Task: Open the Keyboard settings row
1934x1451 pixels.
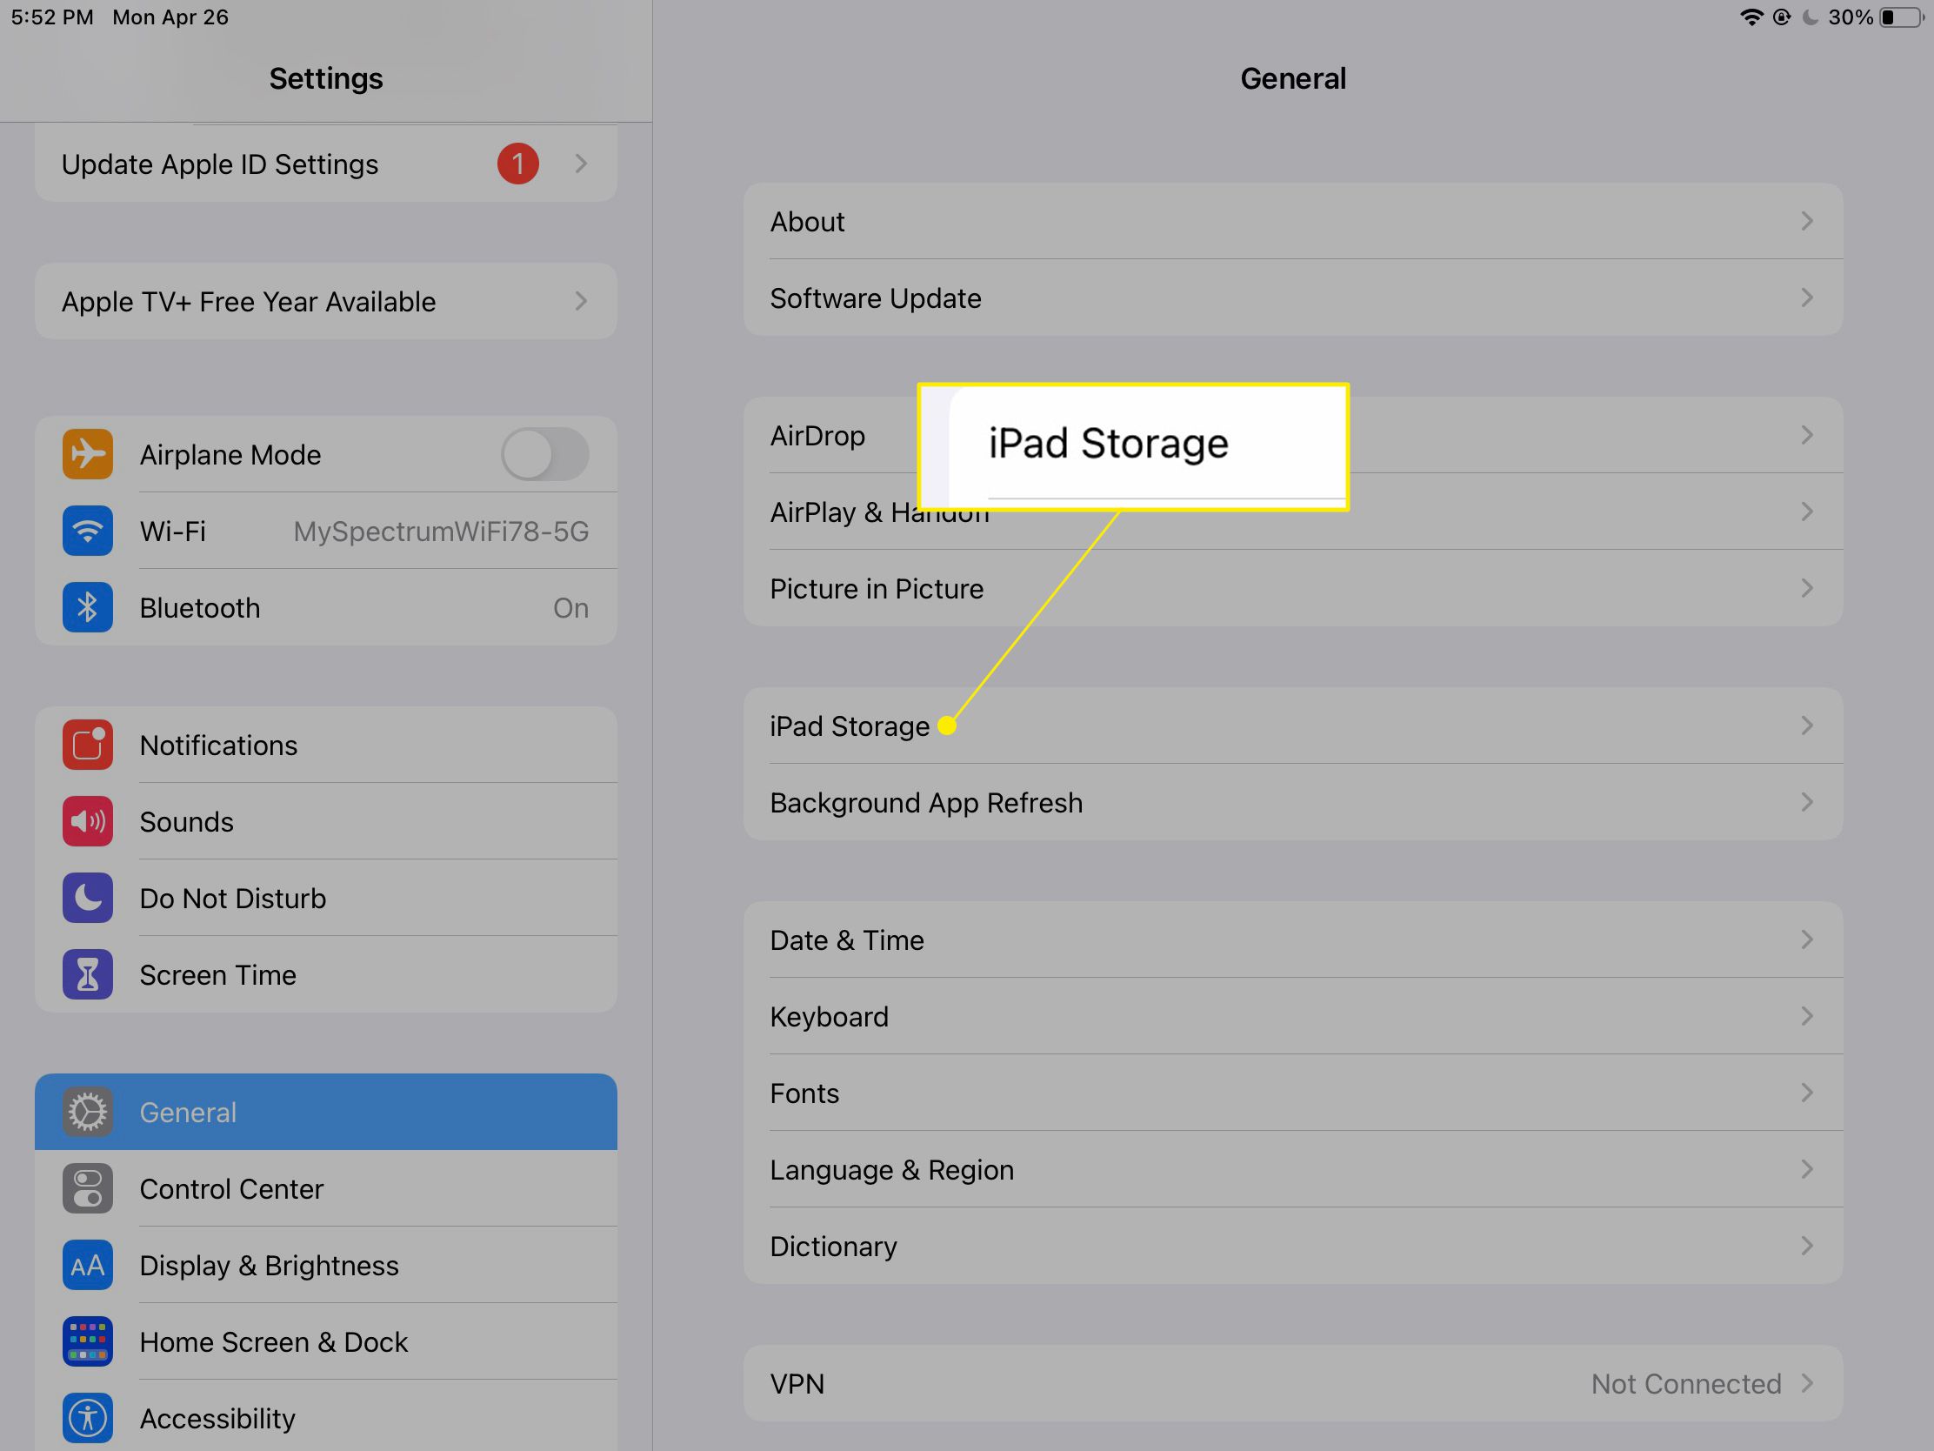Action: 1293,1016
